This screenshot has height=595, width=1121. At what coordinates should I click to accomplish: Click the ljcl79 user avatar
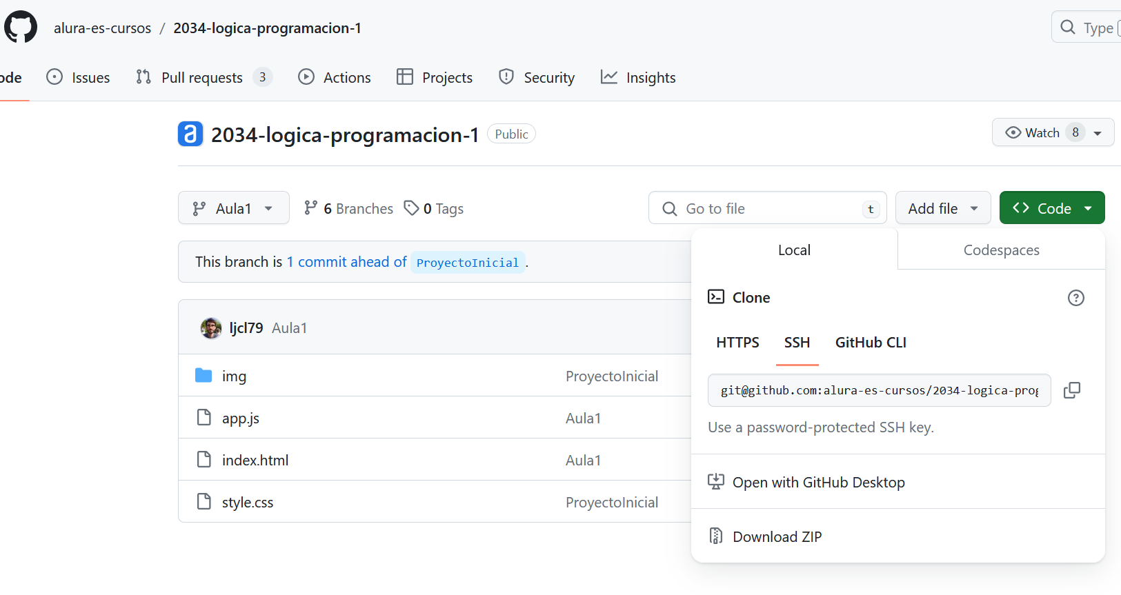click(211, 327)
